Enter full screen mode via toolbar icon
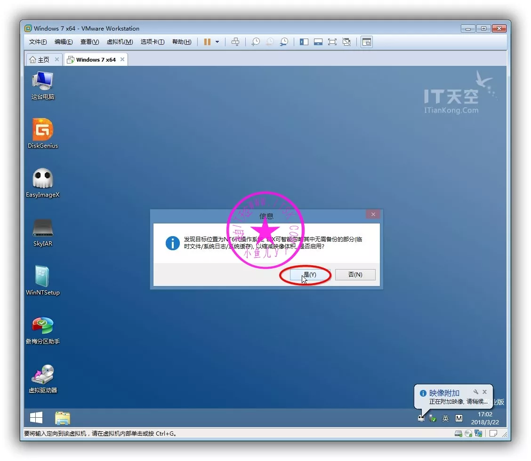 [332, 42]
